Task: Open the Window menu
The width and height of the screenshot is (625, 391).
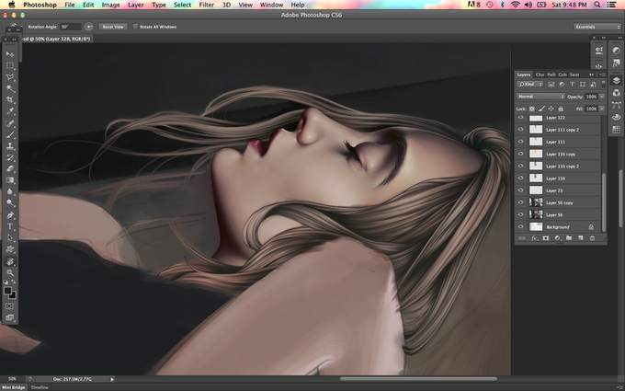Action: pyautogui.click(x=271, y=5)
